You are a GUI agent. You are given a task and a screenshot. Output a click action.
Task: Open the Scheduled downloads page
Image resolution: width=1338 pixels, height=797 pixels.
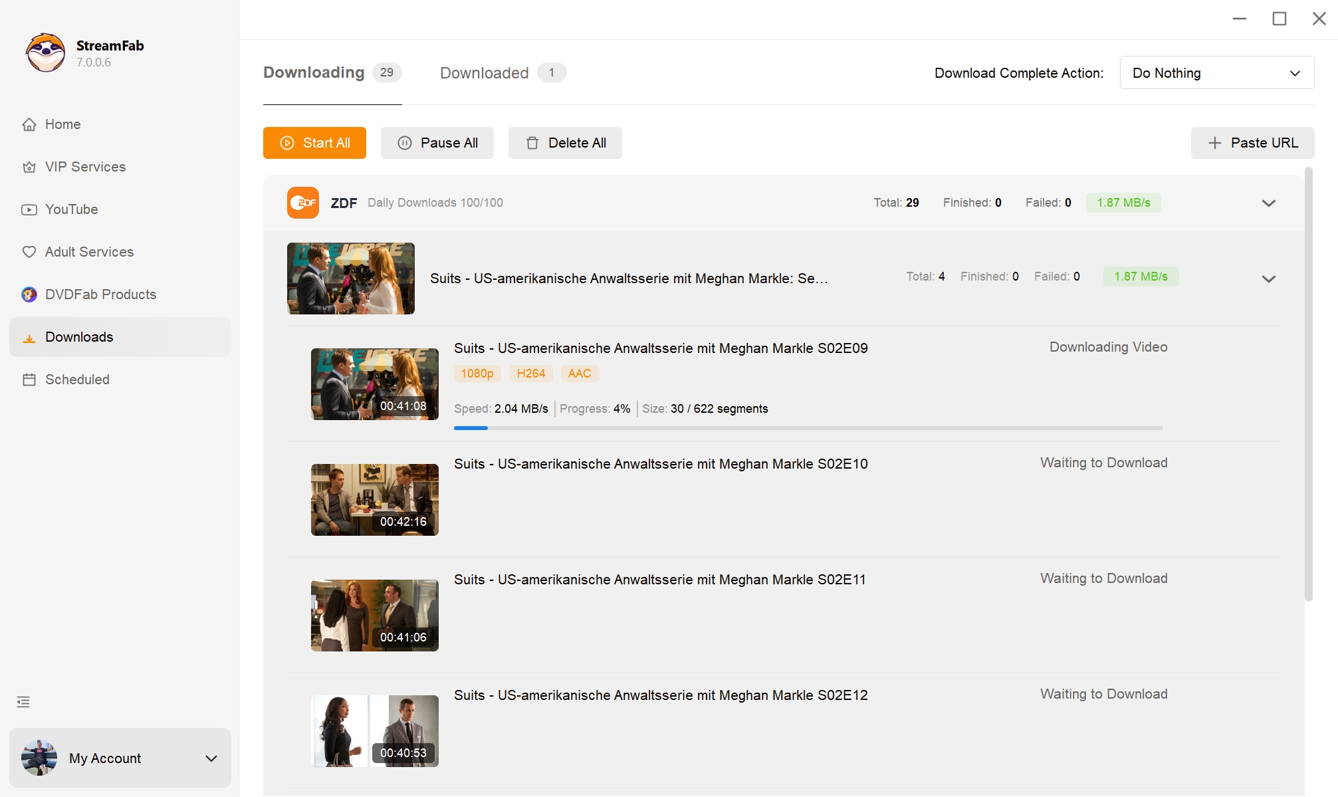point(77,380)
